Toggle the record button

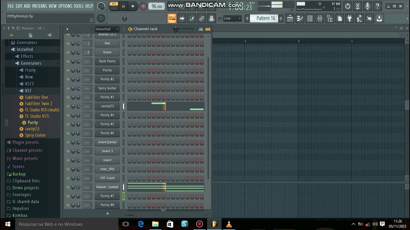143,6
